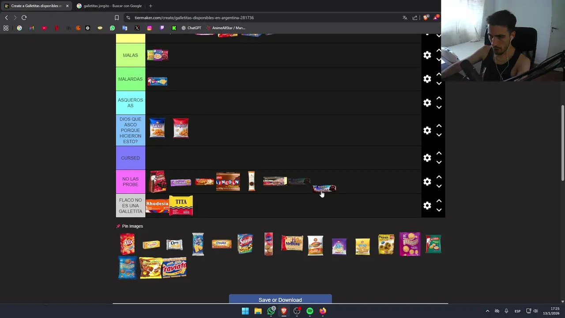
Task: Switch to the 'Create a Galletitas disponibles' tab
Action: coord(36,6)
